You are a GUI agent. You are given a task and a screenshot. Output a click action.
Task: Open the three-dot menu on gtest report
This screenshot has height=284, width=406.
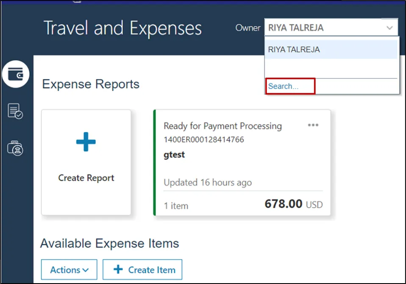[313, 125]
